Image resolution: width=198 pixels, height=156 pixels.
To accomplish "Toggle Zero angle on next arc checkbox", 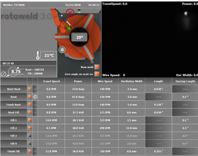I will pyautogui.click(x=97, y=74).
